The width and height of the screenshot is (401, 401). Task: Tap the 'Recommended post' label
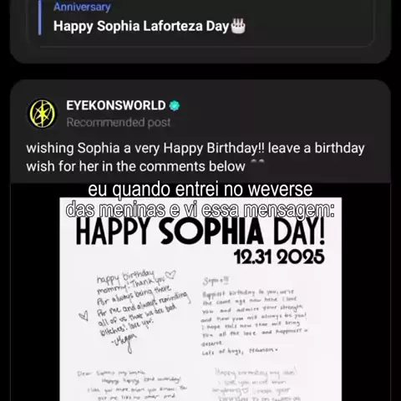(x=119, y=123)
